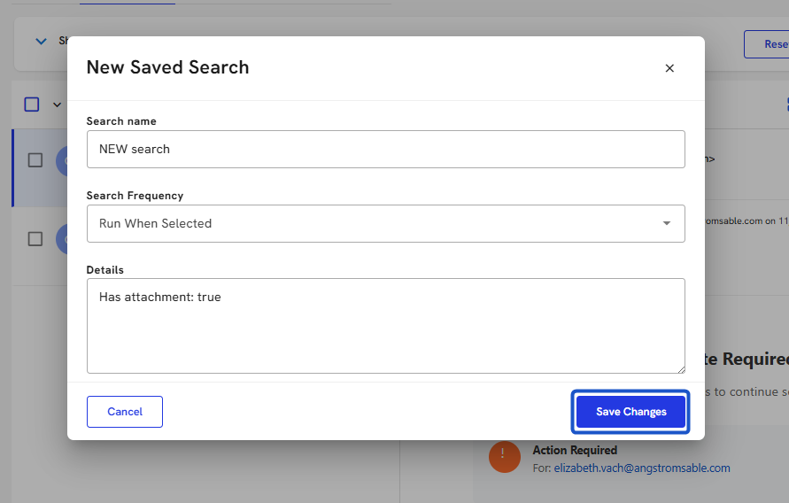Open the selection options chevron beside select-all
789x503 pixels.
[57, 104]
